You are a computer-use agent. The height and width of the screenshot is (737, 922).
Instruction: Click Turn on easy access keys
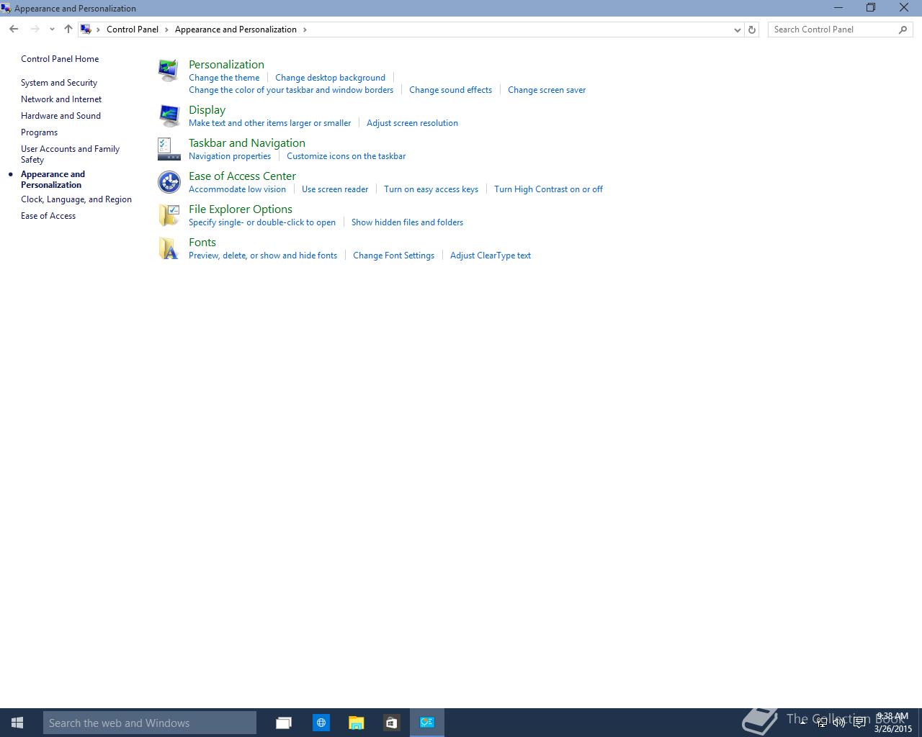tap(431, 189)
